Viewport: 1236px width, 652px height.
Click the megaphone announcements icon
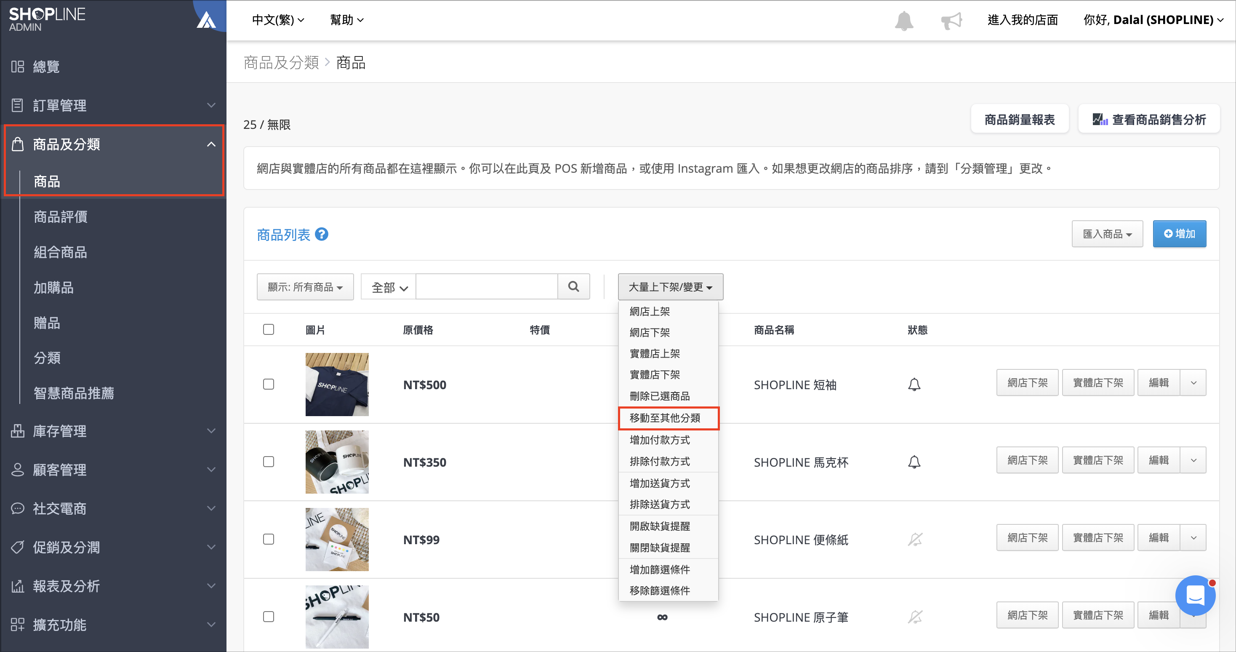(x=951, y=20)
